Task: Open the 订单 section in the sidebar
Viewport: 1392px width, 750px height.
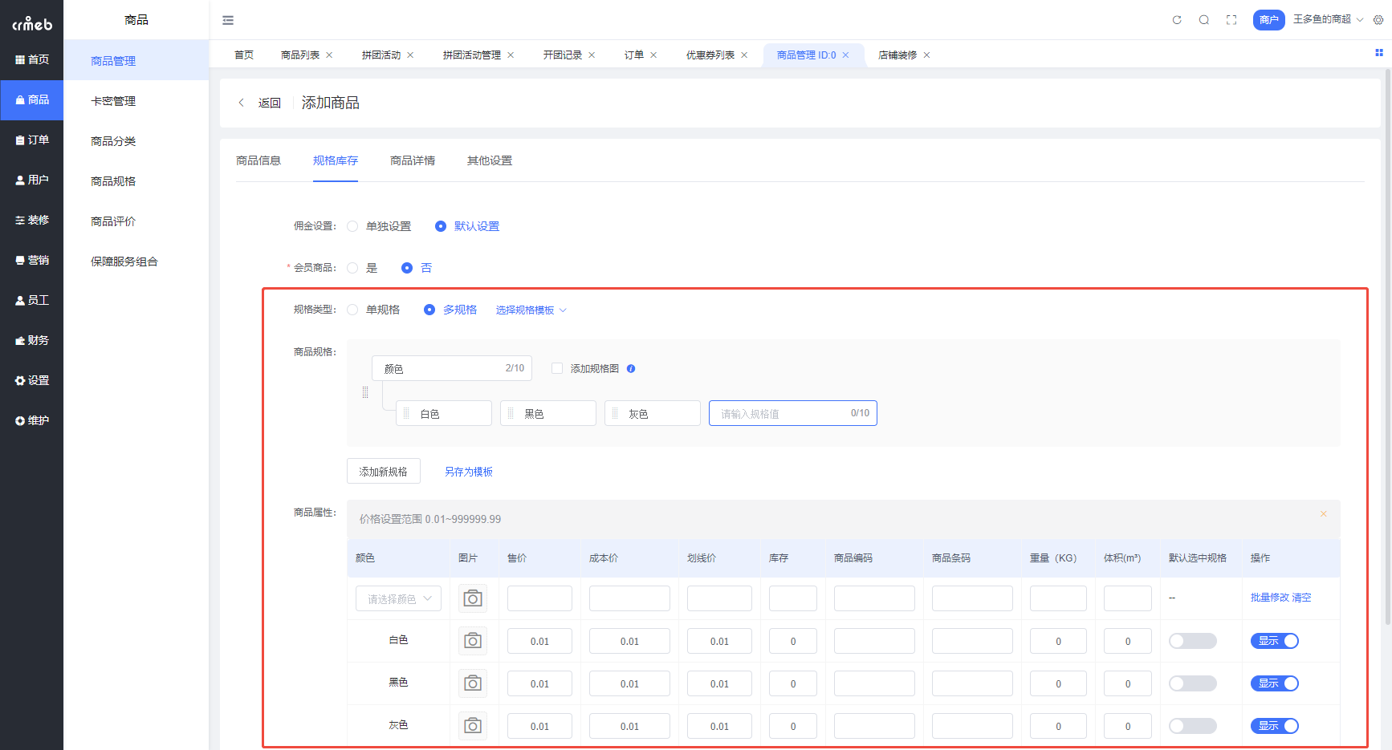Action: pyautogui.click(x=32, y=140)
